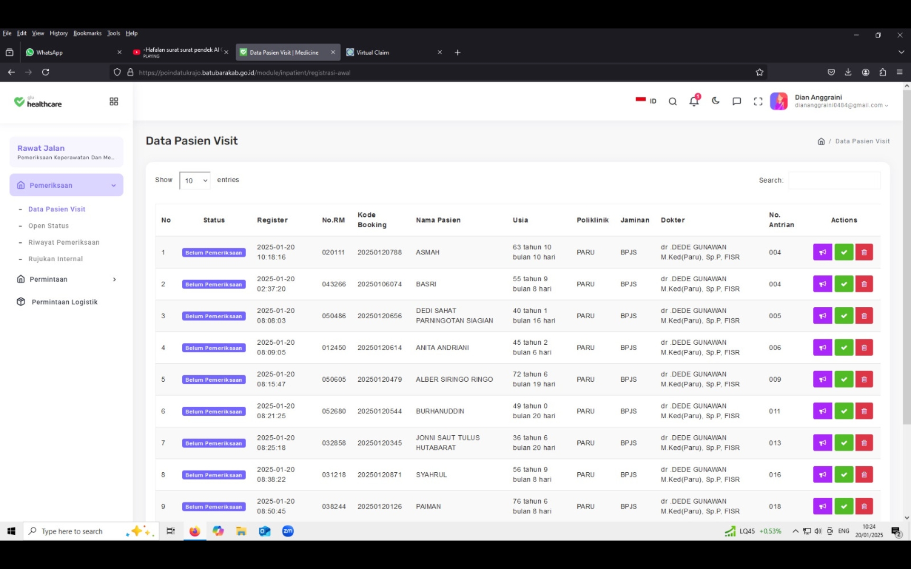The height and width of the screenshot is (569, 911).
Task: Click the healthcare logo
Action: [38, 101]
